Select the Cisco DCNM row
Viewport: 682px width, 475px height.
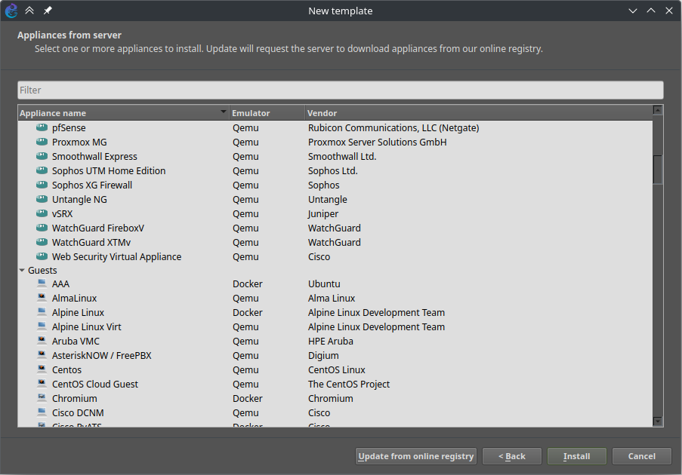click(x=335, y=412)
